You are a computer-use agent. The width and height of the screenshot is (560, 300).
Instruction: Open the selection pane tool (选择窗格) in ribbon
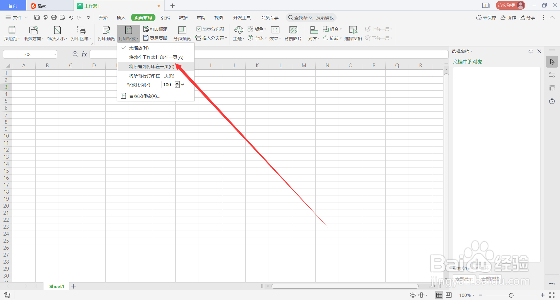click(353, 33)
